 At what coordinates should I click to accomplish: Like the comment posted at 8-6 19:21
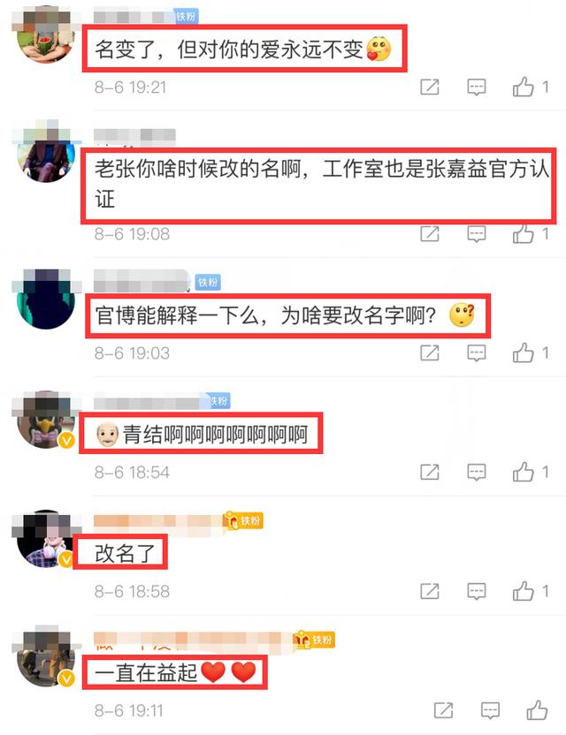pyautogui.click(x=523, y=87)
